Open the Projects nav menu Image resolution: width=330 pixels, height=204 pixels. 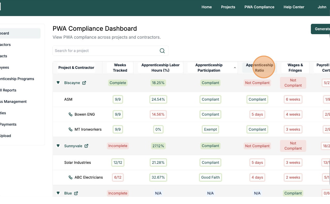tap(228, 7)
